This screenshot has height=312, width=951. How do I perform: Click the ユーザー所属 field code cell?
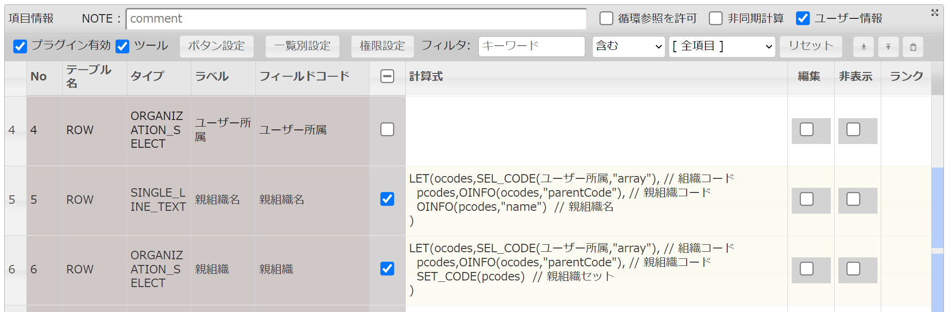coord(312,131)
